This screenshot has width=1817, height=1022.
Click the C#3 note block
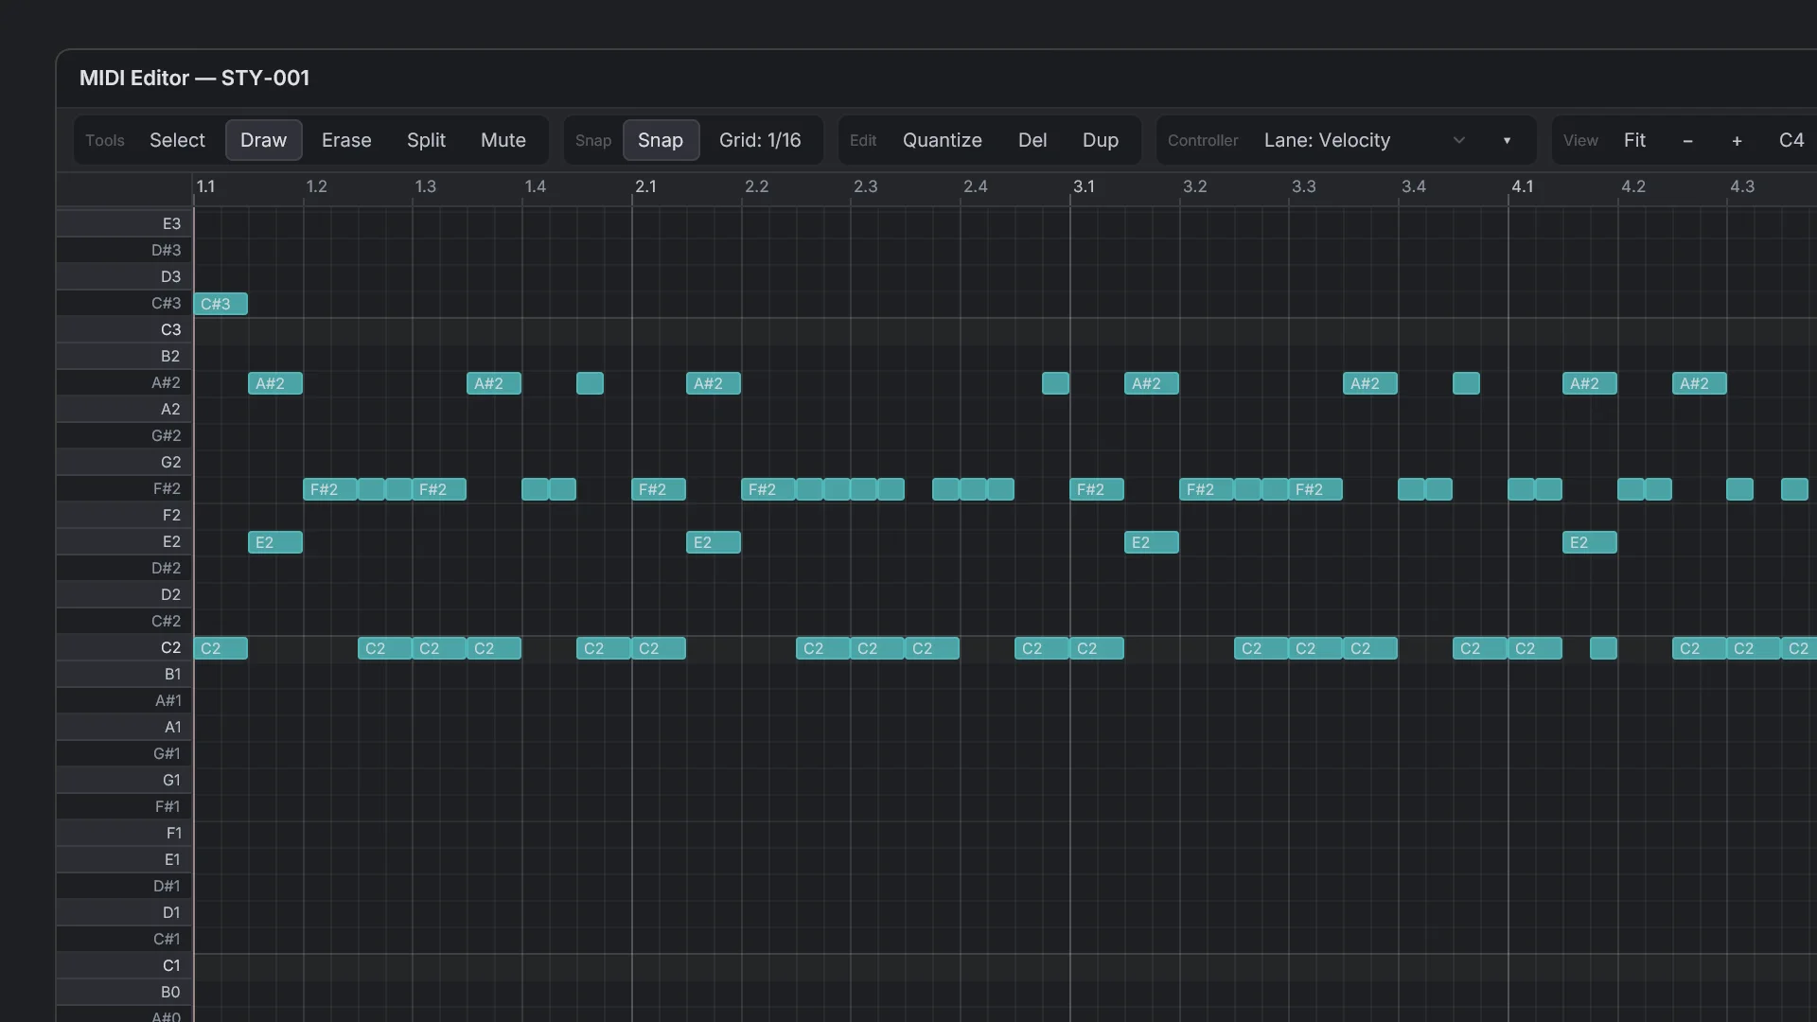coord(221,304)
